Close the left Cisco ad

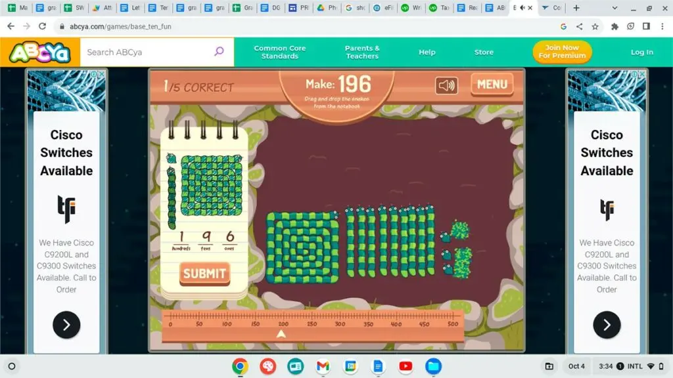[102, 73]
